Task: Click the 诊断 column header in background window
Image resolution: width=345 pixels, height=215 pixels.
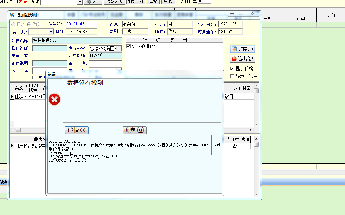Action: (331, 15)
